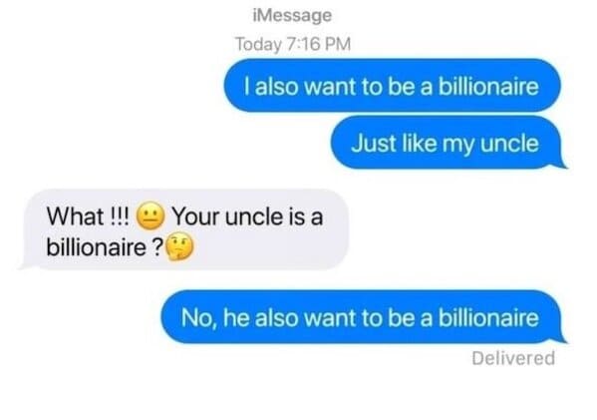Screen dimensions: 597x420
Task: Click the word "No," in the last message
Action: [199, 318]
